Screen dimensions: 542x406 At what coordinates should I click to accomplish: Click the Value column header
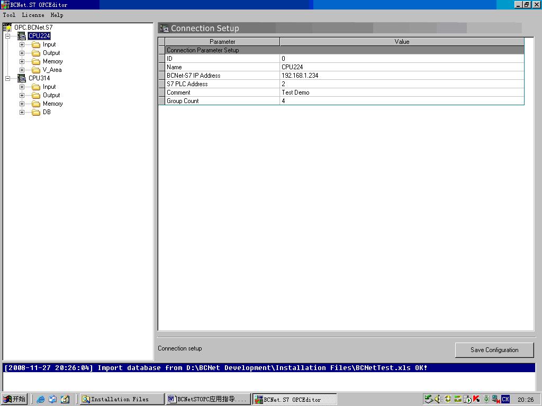tap(402, 42)
